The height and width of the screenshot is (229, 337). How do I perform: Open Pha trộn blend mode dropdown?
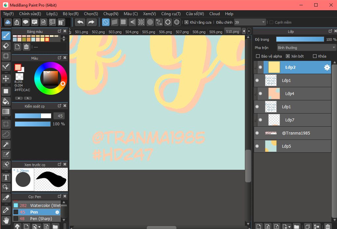(x=306, y=48)
